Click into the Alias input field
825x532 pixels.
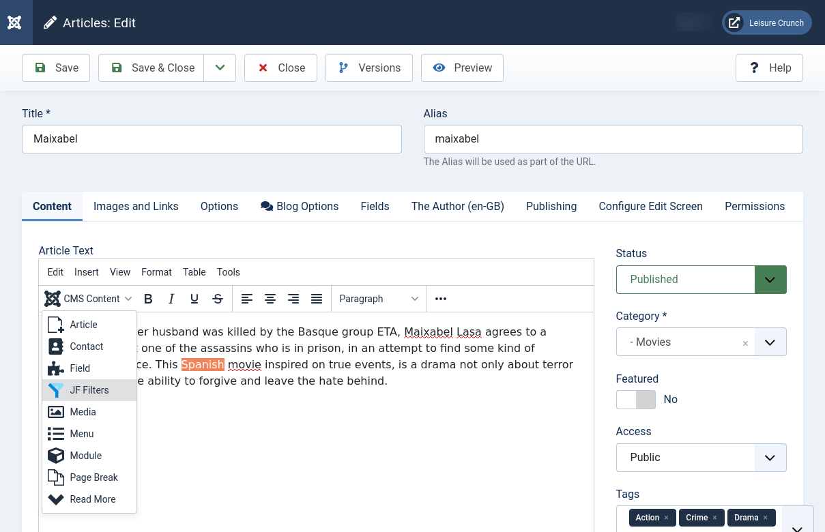pos(613,139)
